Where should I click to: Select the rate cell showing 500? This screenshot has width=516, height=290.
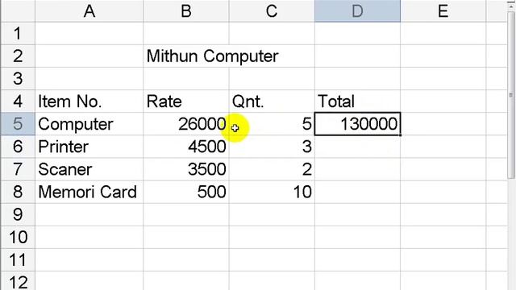pos(186,192)
